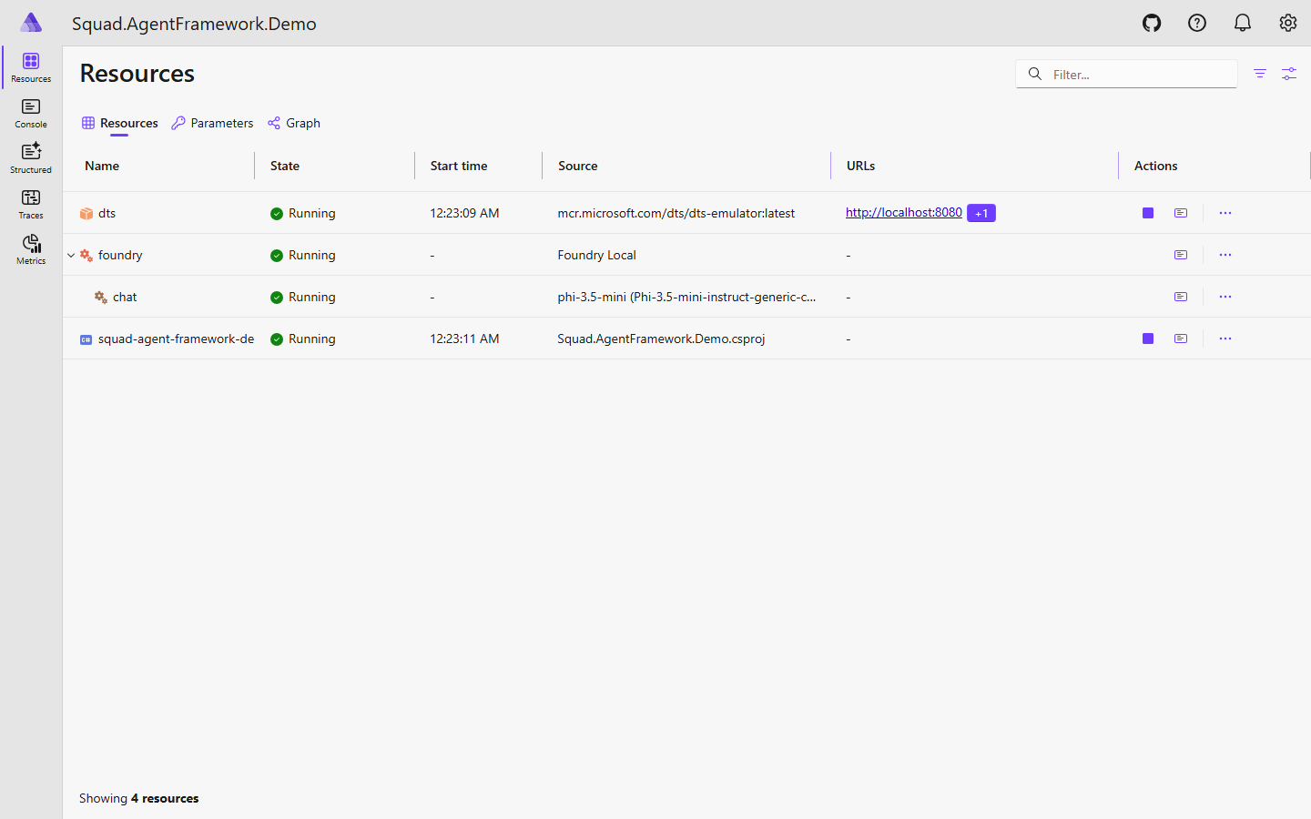The width and height of the screenshot is (1311, 819).
Task: Open more actions menu for chat
Action: (x=1225, y=297)
